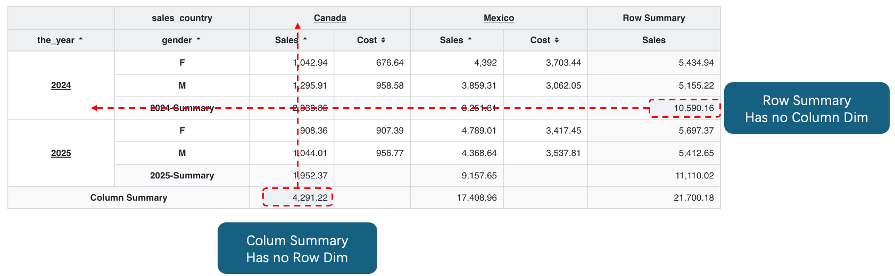Toggle sort icon on Canada Cost column
Image resolution: width=895 pixels, height=276 pixels.
point(383,40)
